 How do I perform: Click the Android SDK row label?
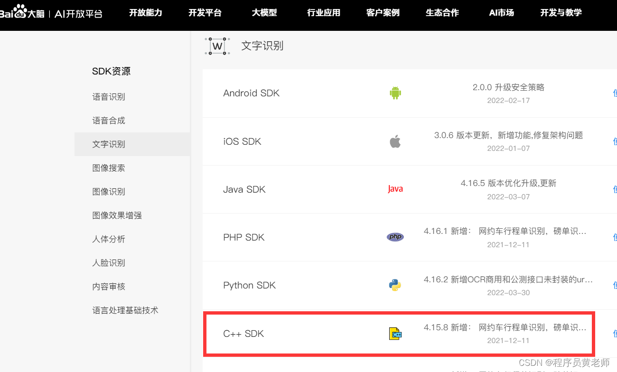tap(252, 93)
